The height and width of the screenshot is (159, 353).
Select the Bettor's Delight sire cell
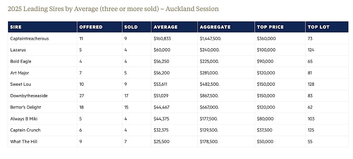pos(43,107)
